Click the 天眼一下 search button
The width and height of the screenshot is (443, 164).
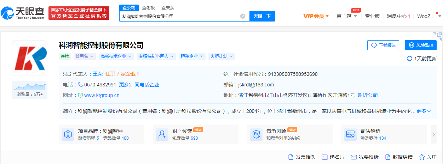[262, 16]
